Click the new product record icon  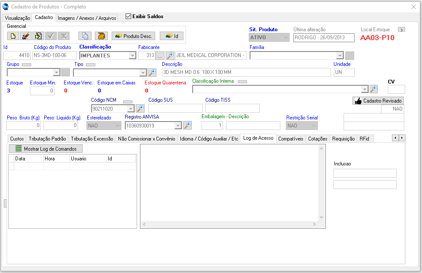[13, 36]
